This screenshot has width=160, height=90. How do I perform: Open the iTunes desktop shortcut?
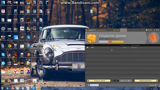point(28,47)
